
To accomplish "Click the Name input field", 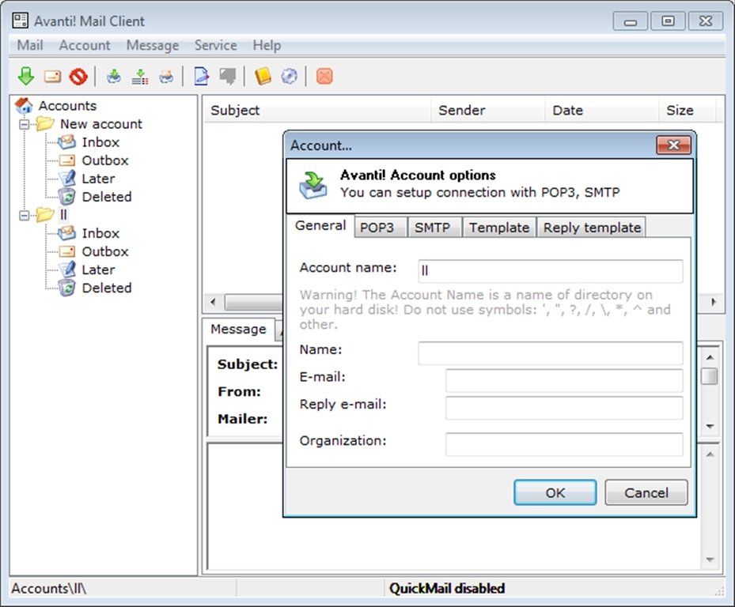I will [551, 353].
